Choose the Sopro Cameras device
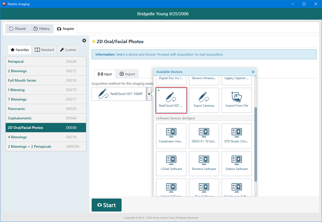This screenshot has height=222, width=322. pos(204,100)
